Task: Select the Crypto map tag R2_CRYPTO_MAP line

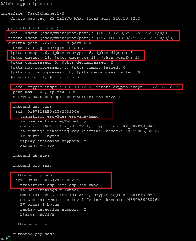Action: coord(75,18)
